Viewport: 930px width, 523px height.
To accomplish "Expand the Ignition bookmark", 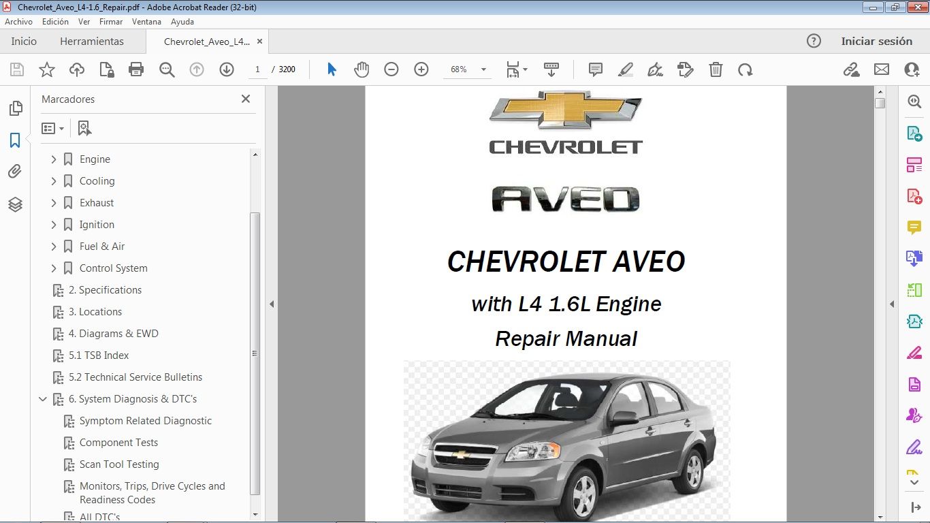I will coord(54,225).
